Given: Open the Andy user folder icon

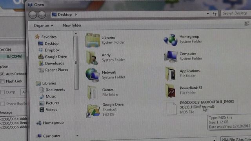Looking at the screenshot, I should tap(92, 58).
